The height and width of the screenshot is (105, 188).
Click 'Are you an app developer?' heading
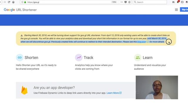click(x=54, y=88)
